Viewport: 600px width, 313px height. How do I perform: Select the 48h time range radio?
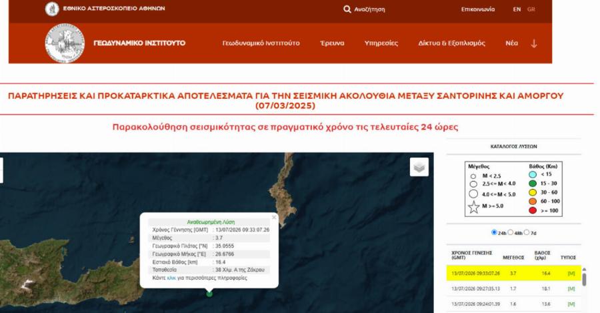(x=510, y=232)
